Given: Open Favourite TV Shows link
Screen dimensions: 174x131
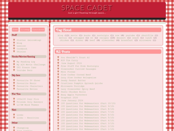Looking at the screenshot, I should (x=28, y=81).
